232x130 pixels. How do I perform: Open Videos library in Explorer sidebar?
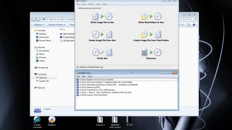41,61
